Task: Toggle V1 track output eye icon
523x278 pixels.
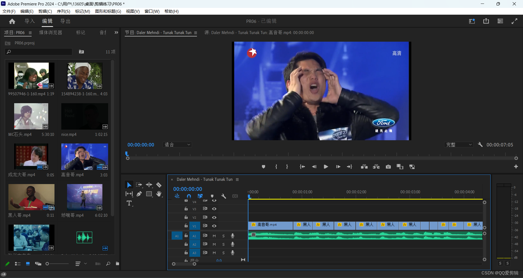Action: pos(214,226)
